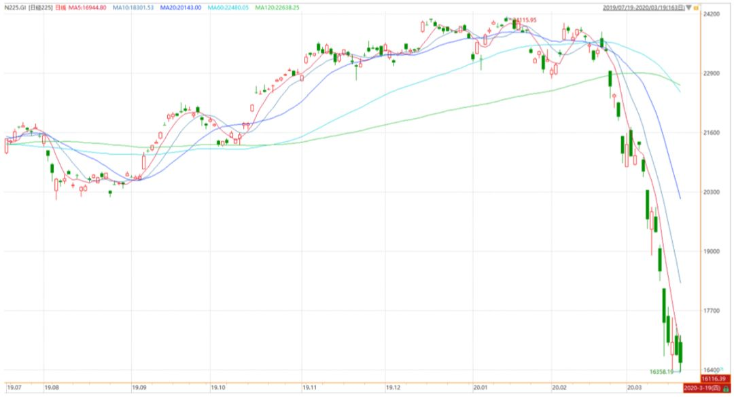Click the 20.03 time axis label
This screenshot has width=734, height=397.
pos(635,387)
